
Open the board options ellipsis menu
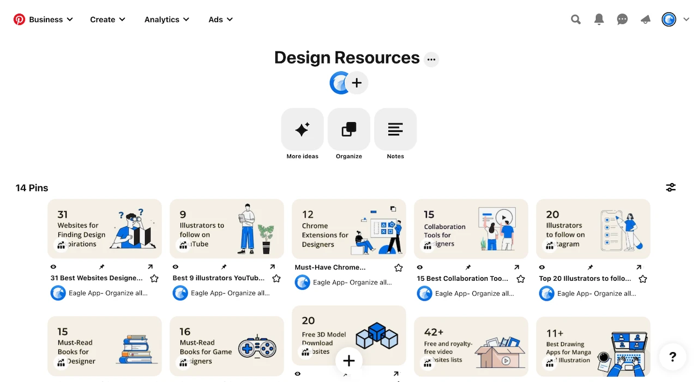(431, 59)
